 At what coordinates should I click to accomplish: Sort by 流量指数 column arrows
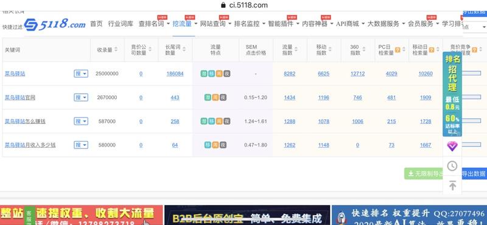pos(296,50)
